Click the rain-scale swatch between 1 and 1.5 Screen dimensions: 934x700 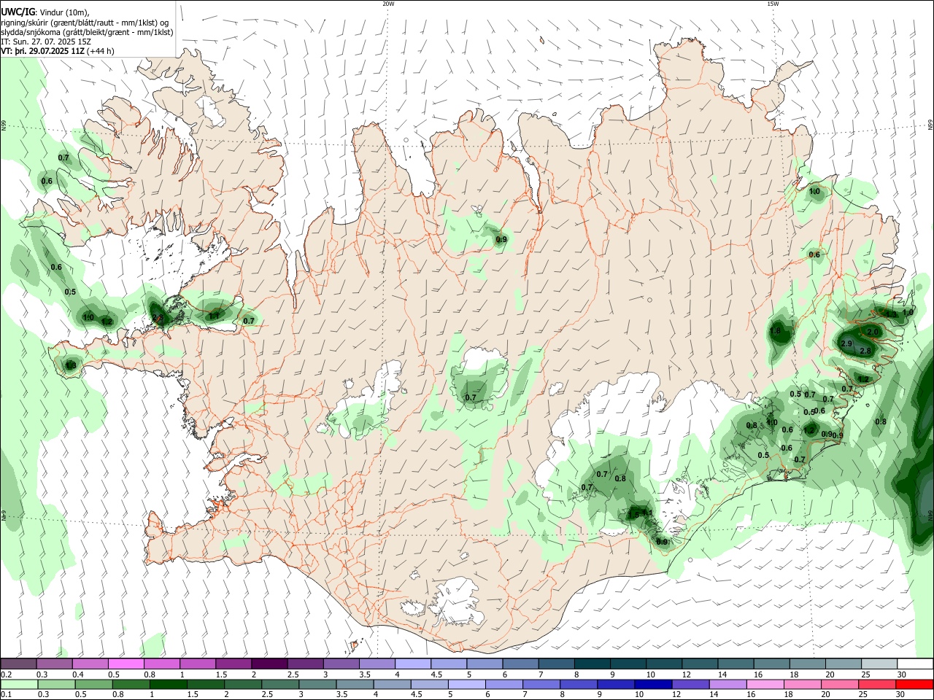click(x=168, y=684)
